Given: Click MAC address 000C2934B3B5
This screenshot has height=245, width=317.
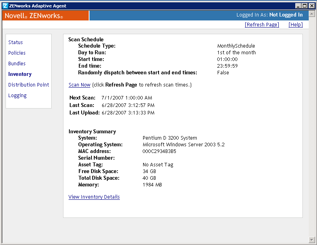Looking at the screenshot, I should tap(159, 151).
